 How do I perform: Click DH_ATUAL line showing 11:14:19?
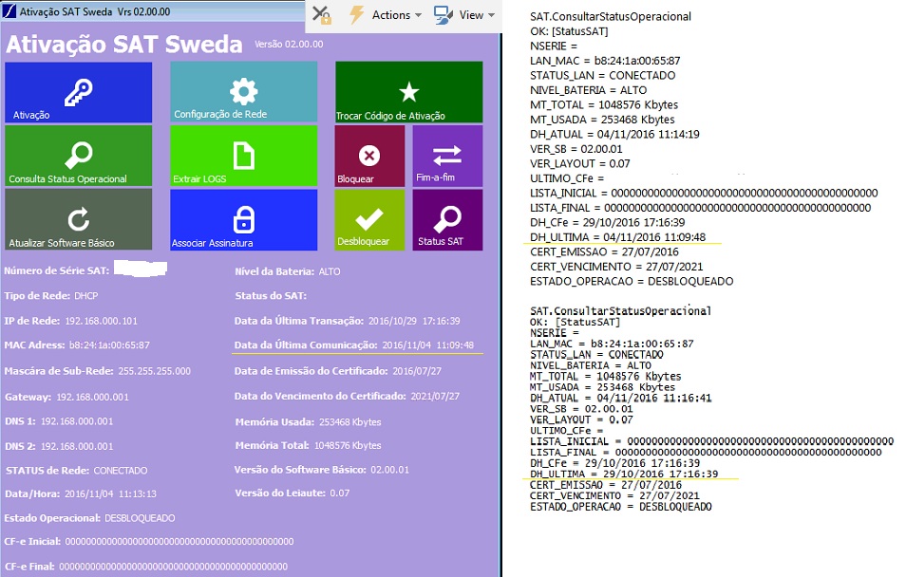pos(614,134)
